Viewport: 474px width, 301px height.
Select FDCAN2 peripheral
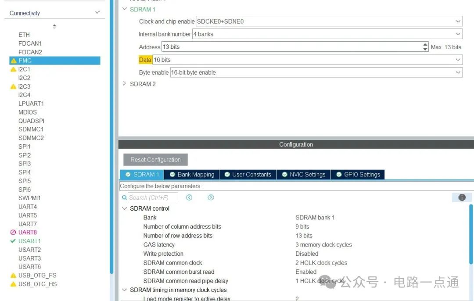click(x=30, y=52)
